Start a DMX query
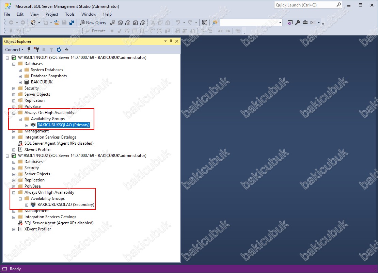The image size is (378, 273). coord(128,23)
